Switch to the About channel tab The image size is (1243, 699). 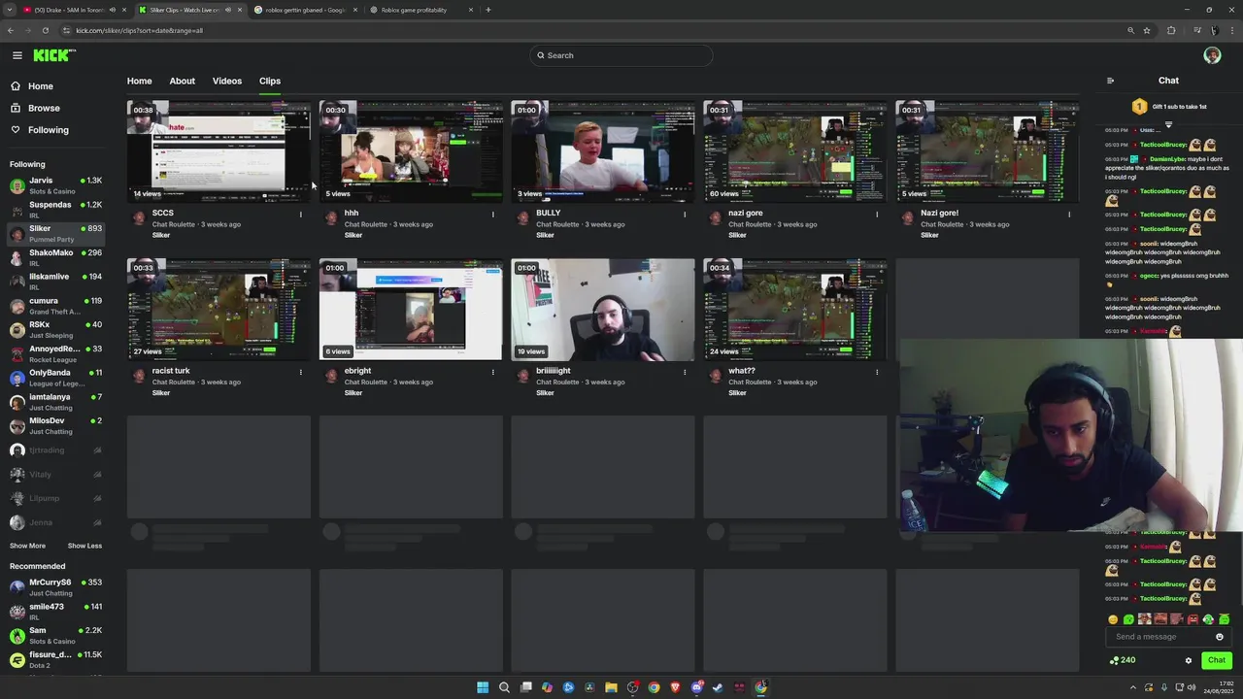[182, 81]
